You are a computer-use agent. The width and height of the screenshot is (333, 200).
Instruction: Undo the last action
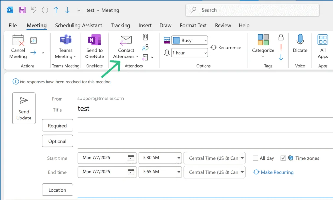click(33, 10)
